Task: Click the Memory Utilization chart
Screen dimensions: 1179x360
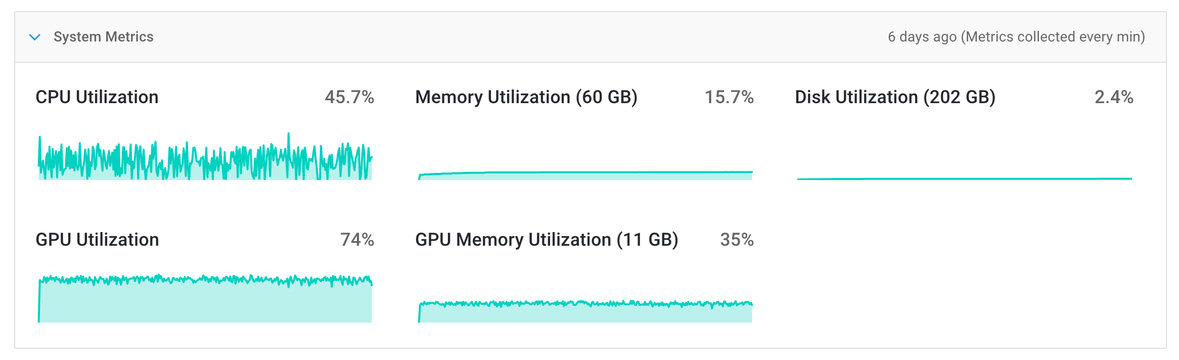Action: coord(585,174)
